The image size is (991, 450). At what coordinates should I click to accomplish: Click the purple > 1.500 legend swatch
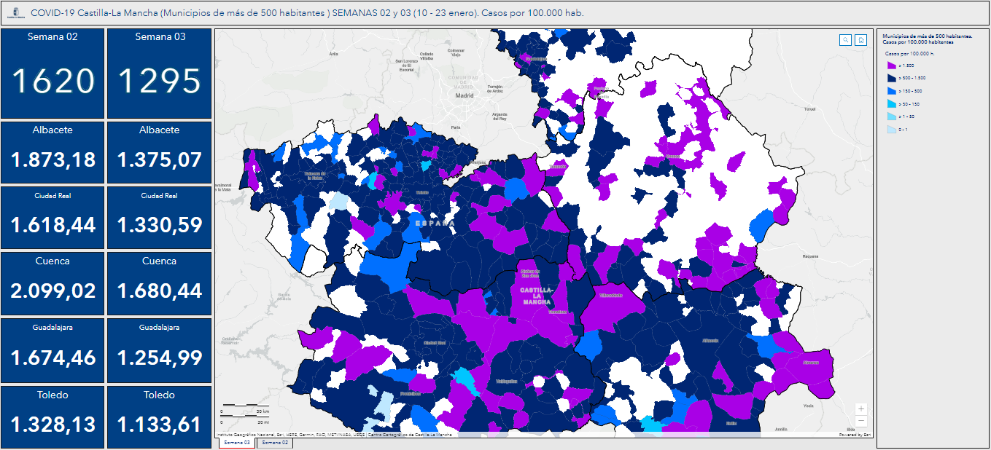891,65
